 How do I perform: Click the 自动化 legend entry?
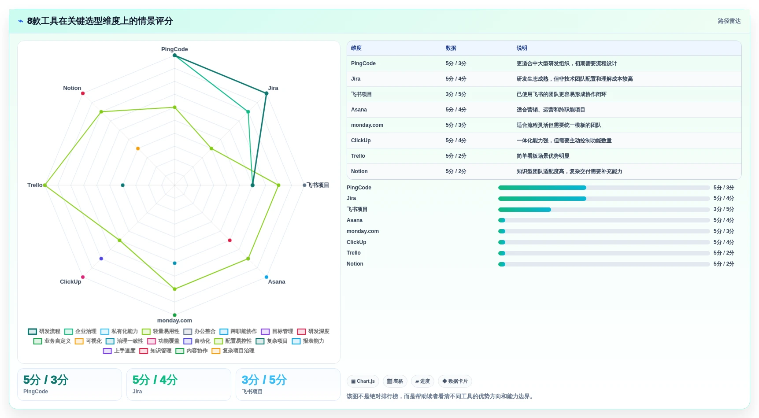coord(197,341)
